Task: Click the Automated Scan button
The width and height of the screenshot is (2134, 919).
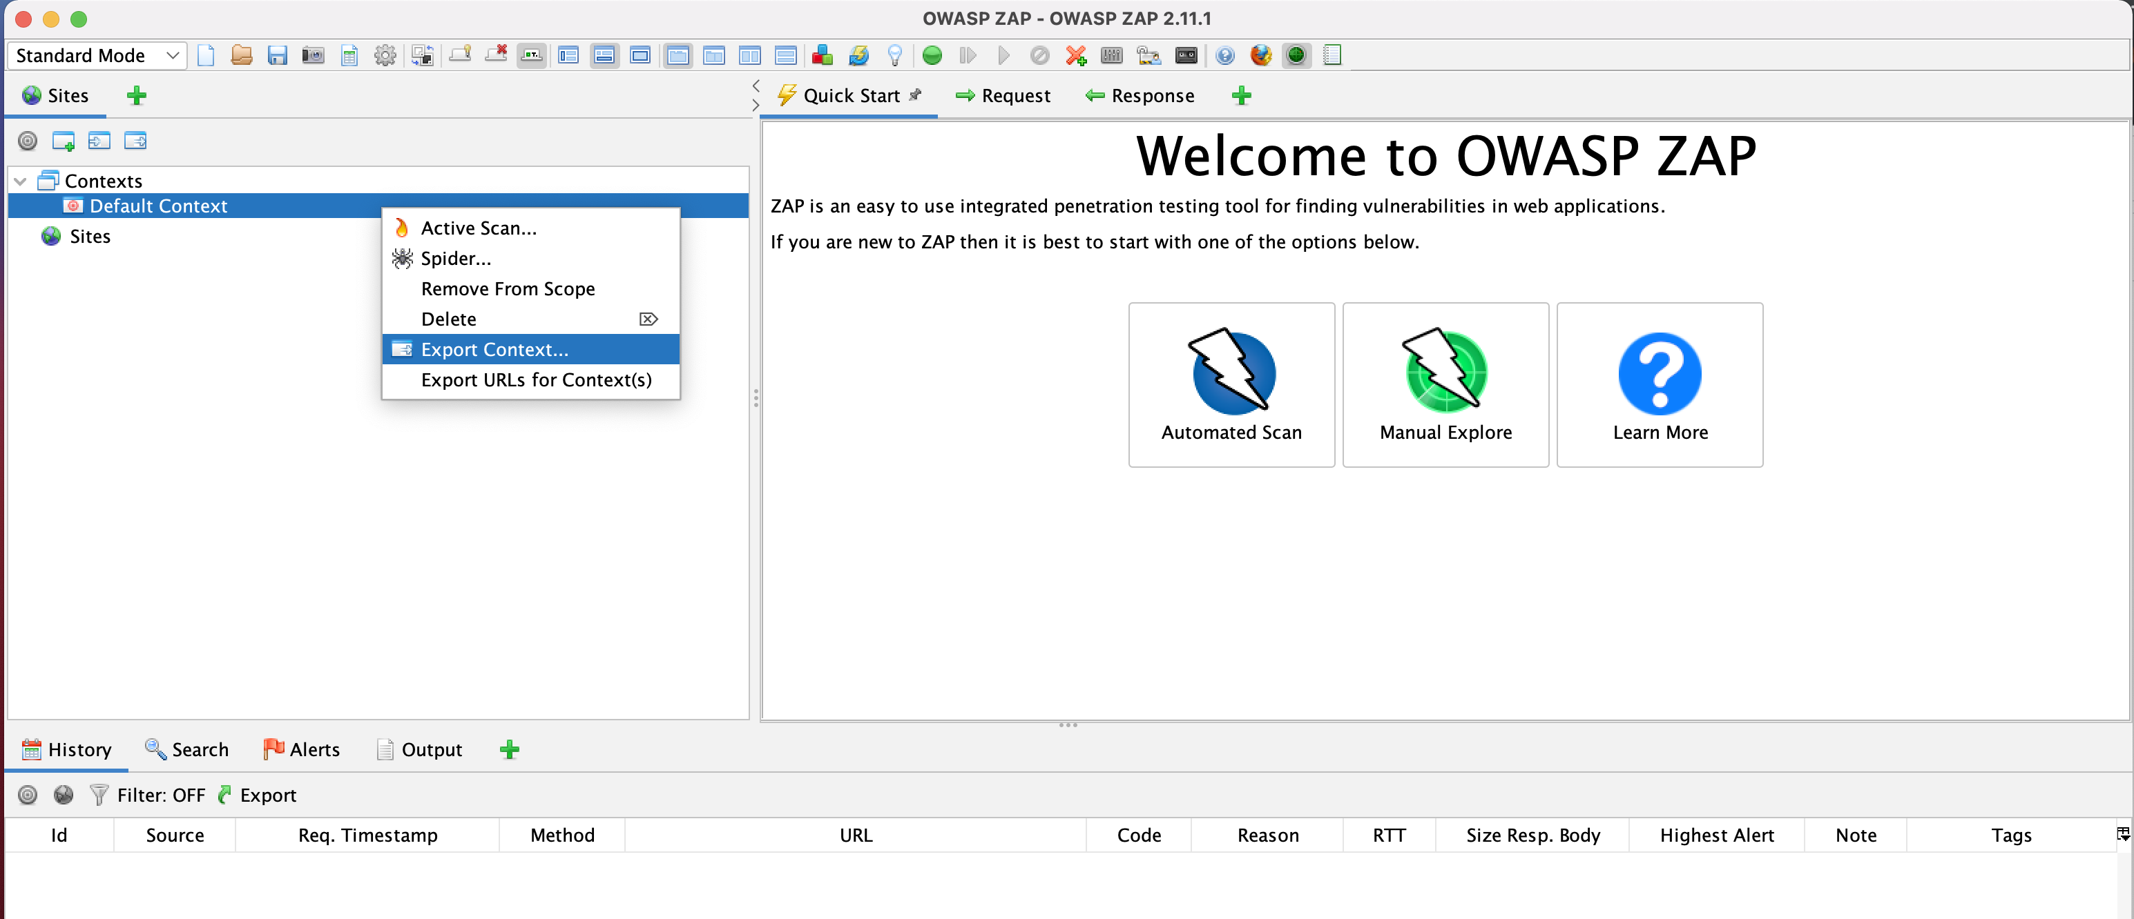Action: point(1231,385)
